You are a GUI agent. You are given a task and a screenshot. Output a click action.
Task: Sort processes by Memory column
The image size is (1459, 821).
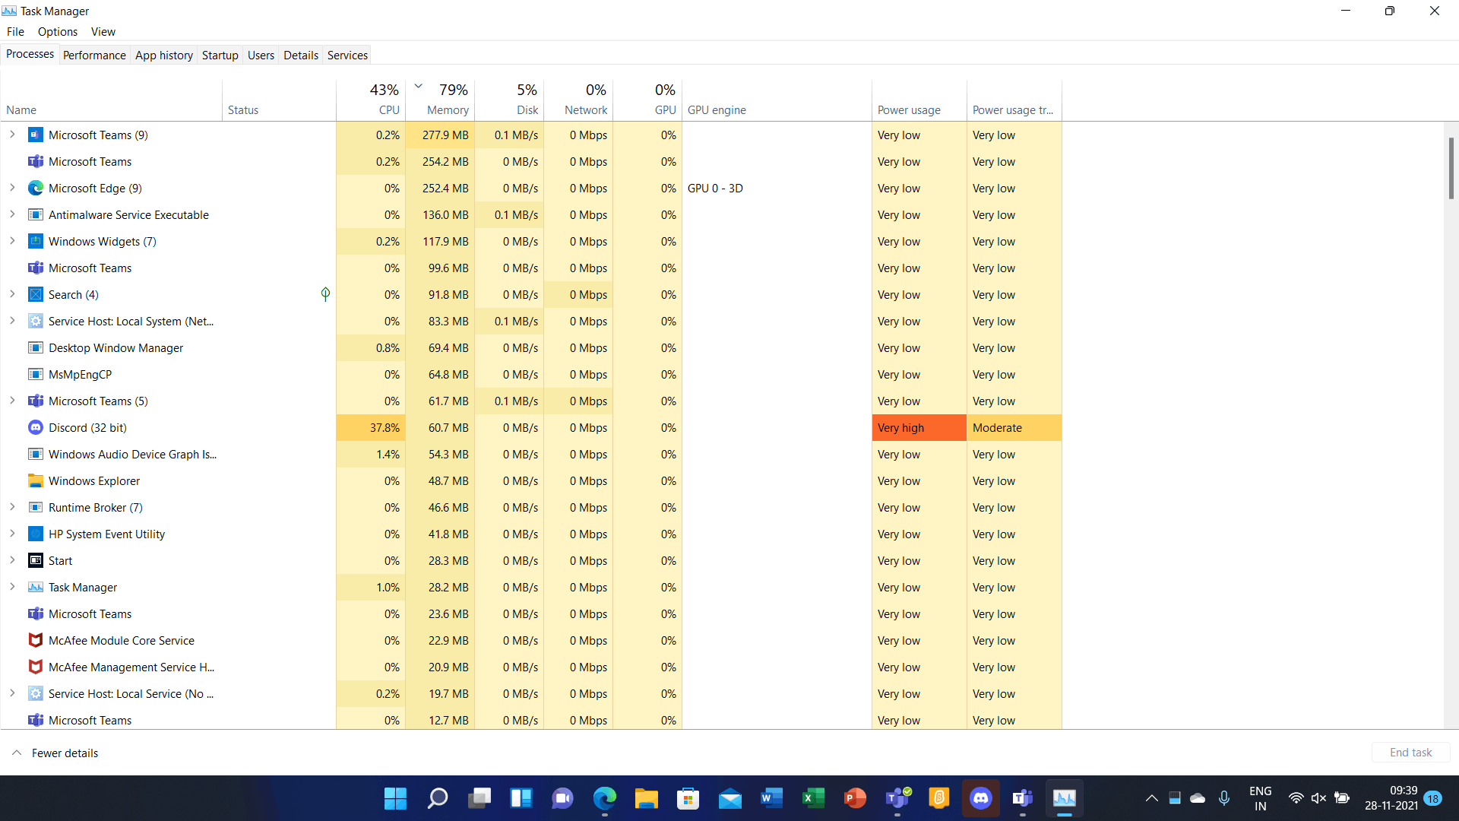tap(440, 100)
